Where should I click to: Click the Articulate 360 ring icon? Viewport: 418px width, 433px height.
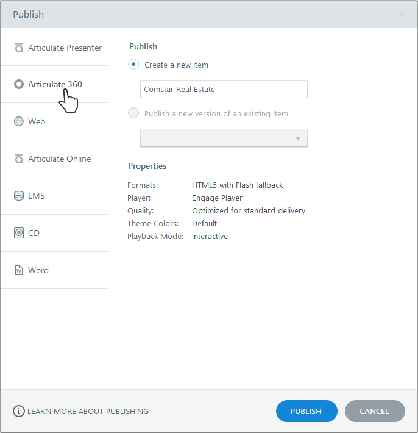click(x=19, y=84)
